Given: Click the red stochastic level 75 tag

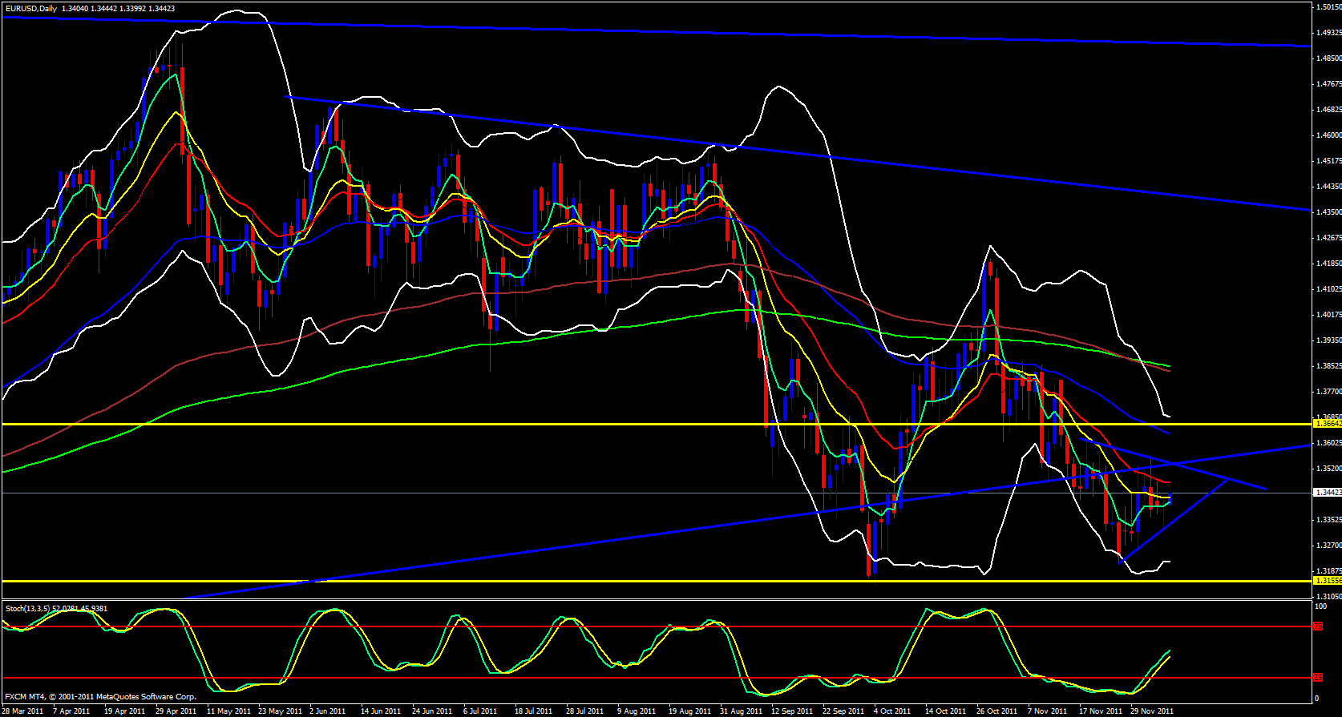Looking at the screenshot, I should (1317, 626).
